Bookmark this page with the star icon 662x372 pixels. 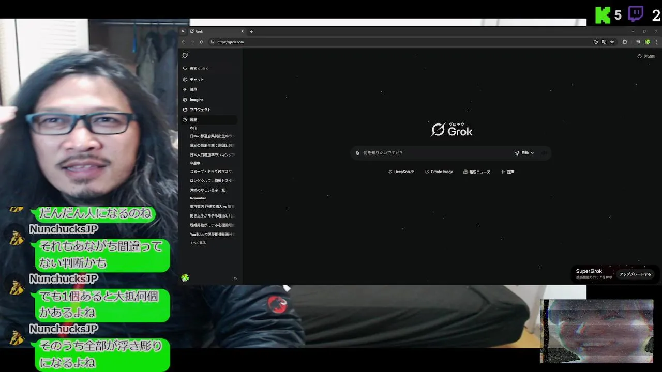612,42
